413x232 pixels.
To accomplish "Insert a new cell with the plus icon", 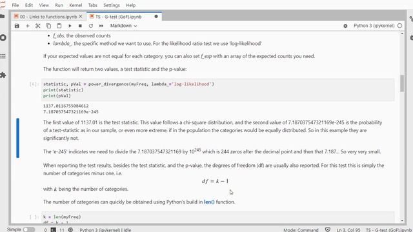I will [27, 26].
